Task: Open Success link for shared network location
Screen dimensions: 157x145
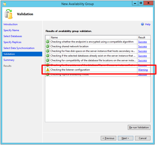Action: 142,46
